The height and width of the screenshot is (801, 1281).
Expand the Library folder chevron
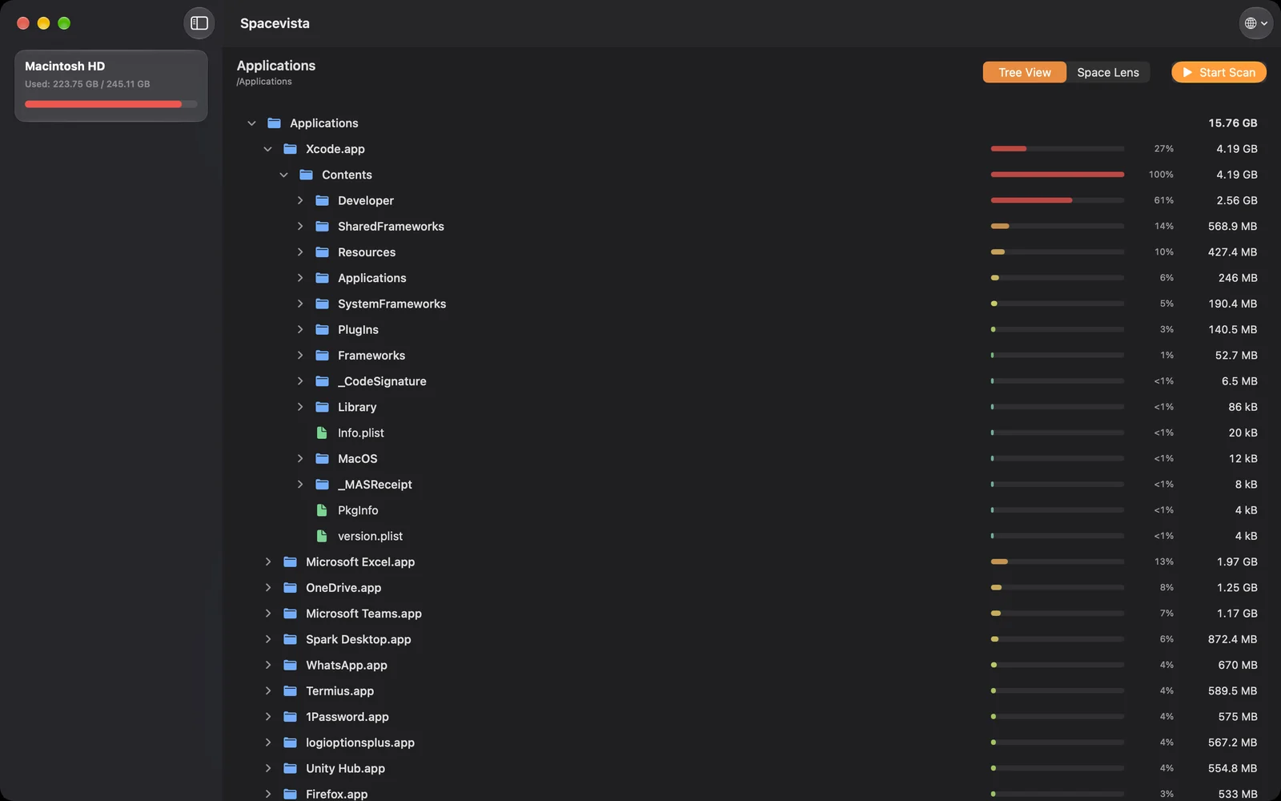coord(300,407)
